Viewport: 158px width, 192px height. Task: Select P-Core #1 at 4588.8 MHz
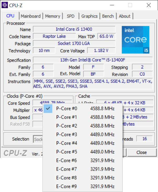(x=83, y=117)
